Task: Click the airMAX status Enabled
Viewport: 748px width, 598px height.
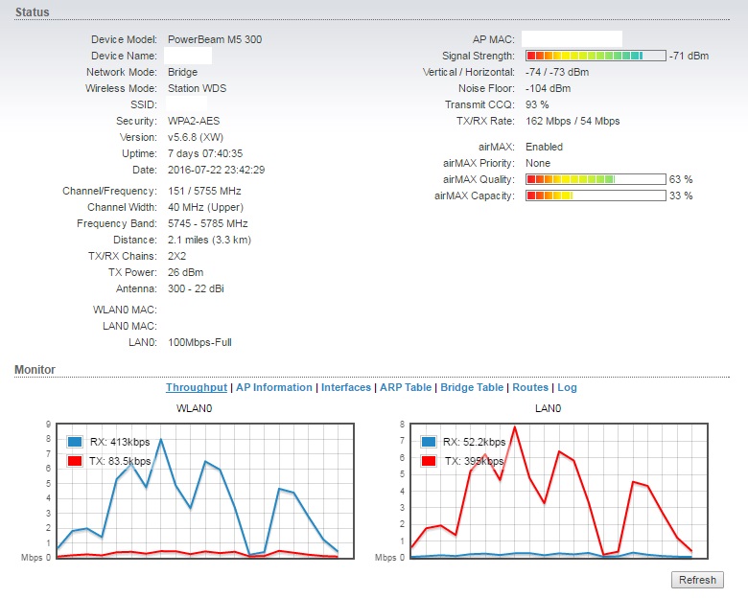Action: click(x=545, y=147)
